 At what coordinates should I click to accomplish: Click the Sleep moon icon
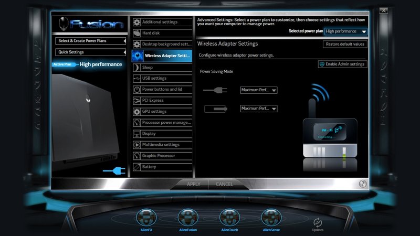click(x=136, y=68)
